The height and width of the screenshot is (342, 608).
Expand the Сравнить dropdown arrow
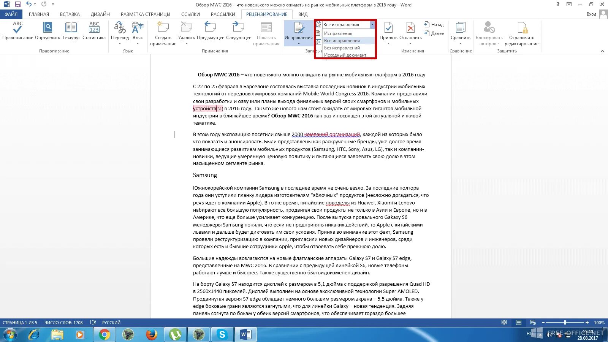pos(461,43)
